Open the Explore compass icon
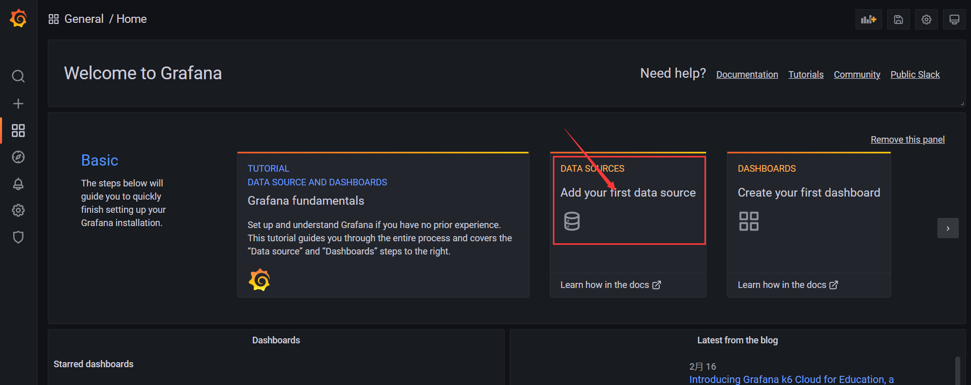This screenshot has height=385, width=971. point(18,157)
